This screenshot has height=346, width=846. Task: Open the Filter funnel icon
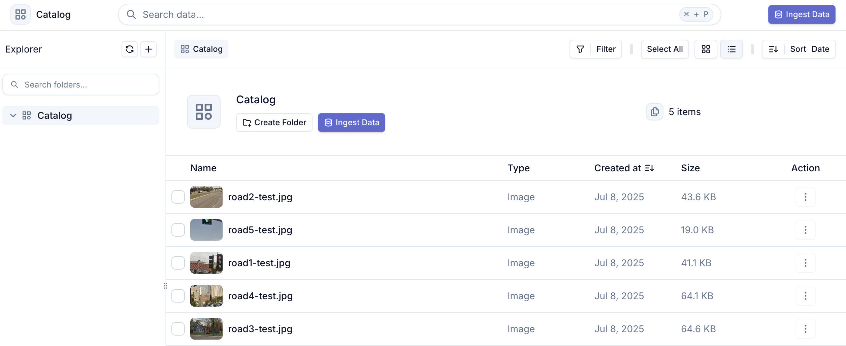tap(580, 49)
